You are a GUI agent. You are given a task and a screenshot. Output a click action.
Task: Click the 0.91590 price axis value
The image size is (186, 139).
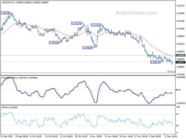click(180, 29)
